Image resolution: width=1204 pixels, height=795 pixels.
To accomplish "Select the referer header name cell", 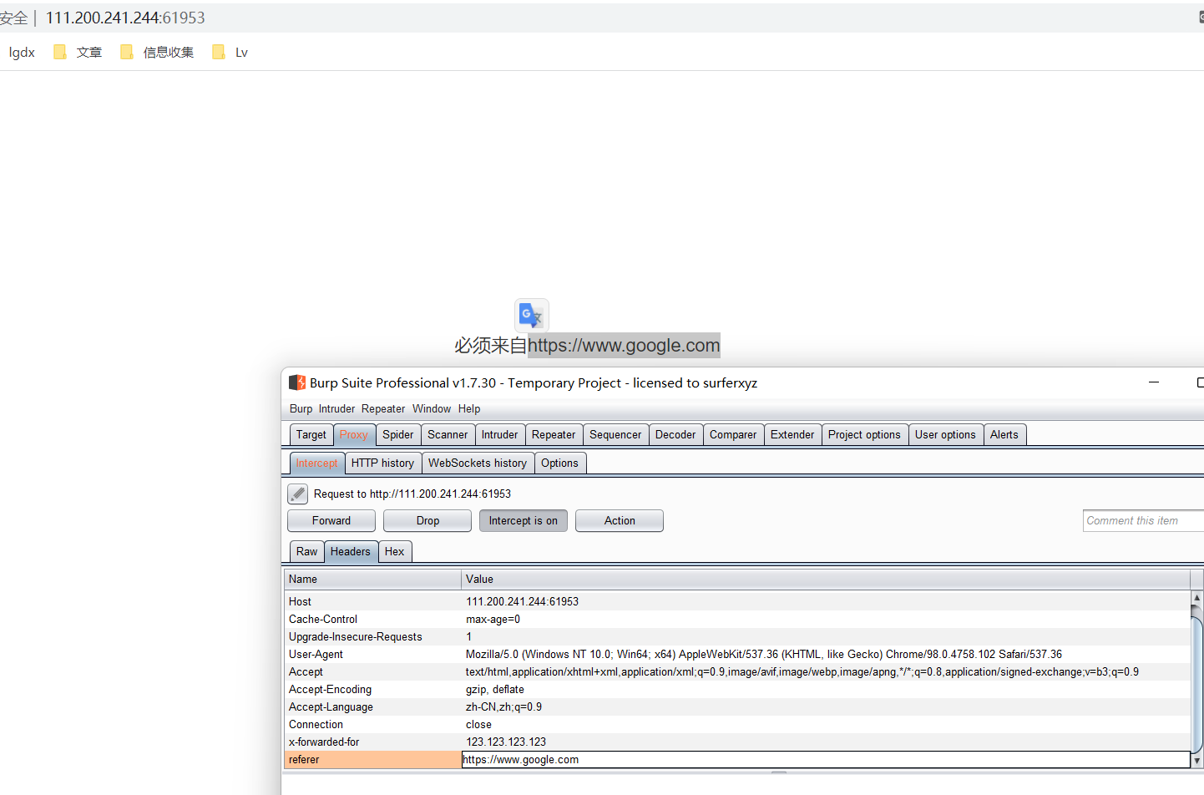I will (372, 759).
